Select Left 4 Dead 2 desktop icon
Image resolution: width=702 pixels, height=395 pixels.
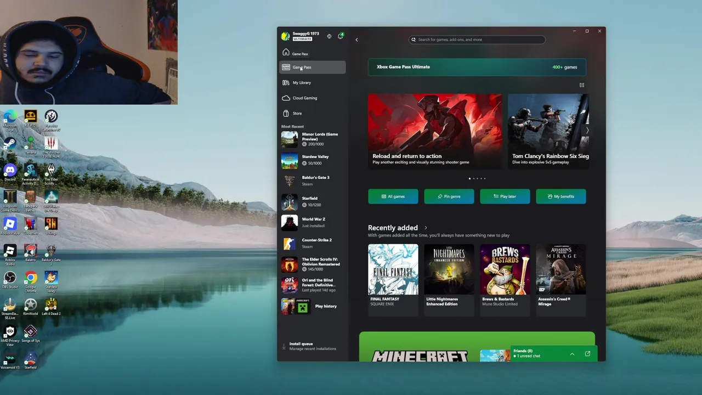point(51,307)
